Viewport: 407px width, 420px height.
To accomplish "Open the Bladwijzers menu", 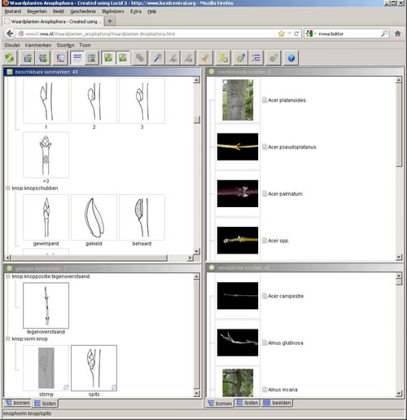I will pyautogui.click(x=113, y=11).
